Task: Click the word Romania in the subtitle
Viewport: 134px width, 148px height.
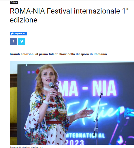Action: point(100,54)
